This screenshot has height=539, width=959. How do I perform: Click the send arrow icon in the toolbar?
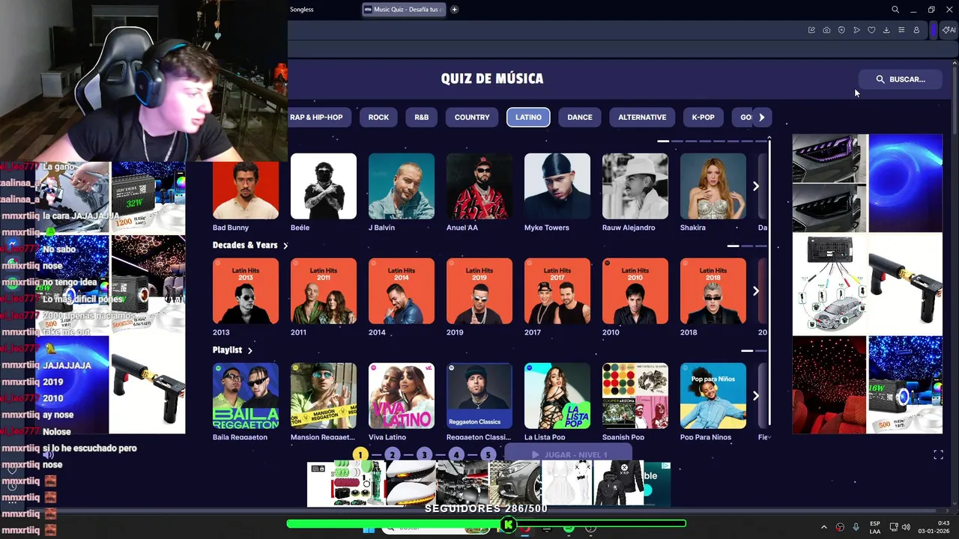pos(856,30)
